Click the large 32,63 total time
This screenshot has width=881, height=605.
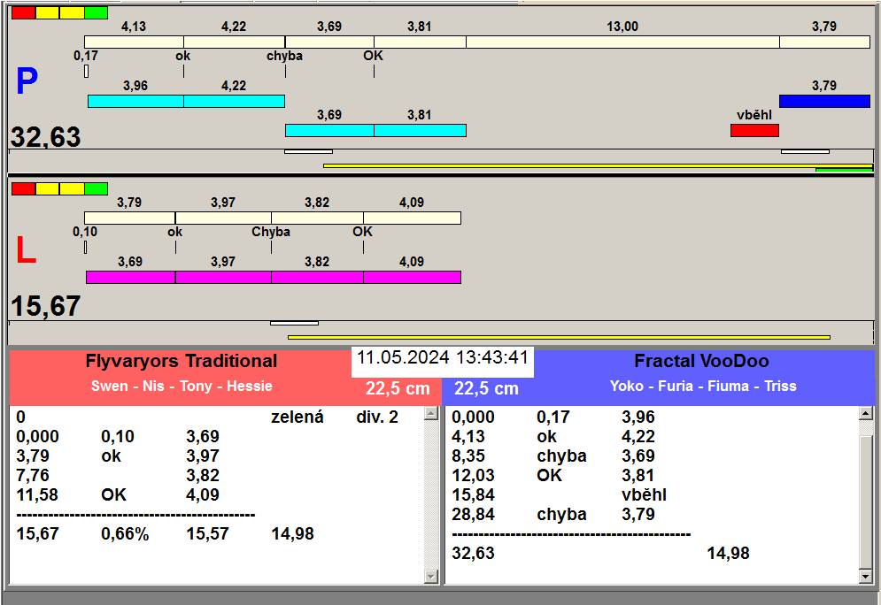click(45, 137)
